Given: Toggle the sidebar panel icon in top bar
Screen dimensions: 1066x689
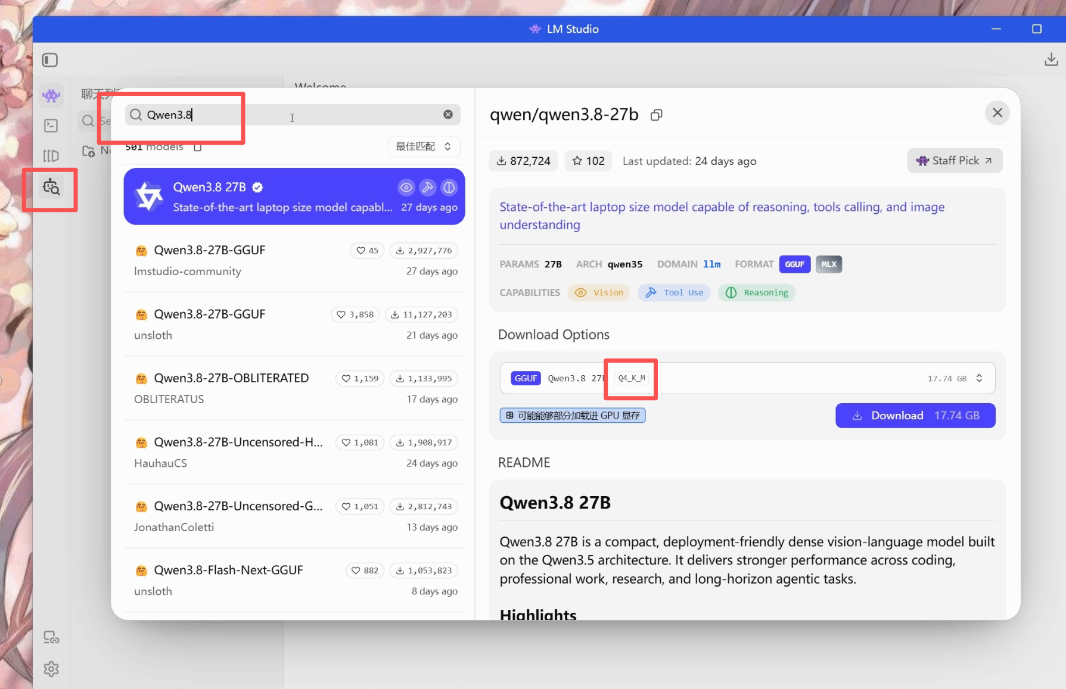Looking at the screenshot, I should [x=50, y=60].
